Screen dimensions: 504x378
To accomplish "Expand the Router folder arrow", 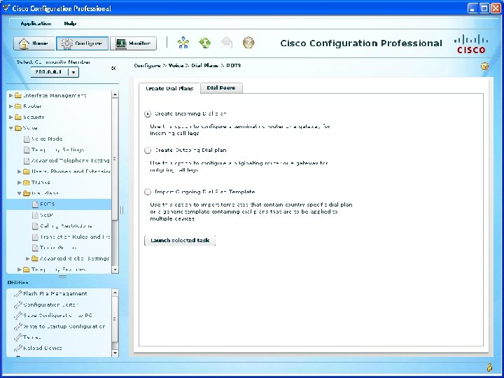I will coord(11,106).
